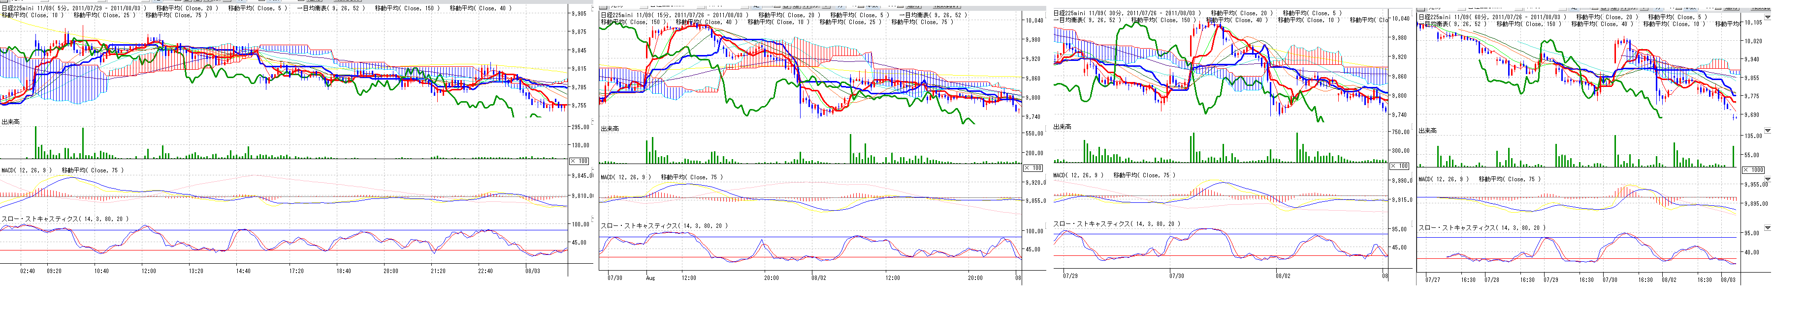Click the ×100 volume scale box in 5-minute chart
This screenshot has height=332, width=1806.
pyautogui.click(x=579, y=162)
